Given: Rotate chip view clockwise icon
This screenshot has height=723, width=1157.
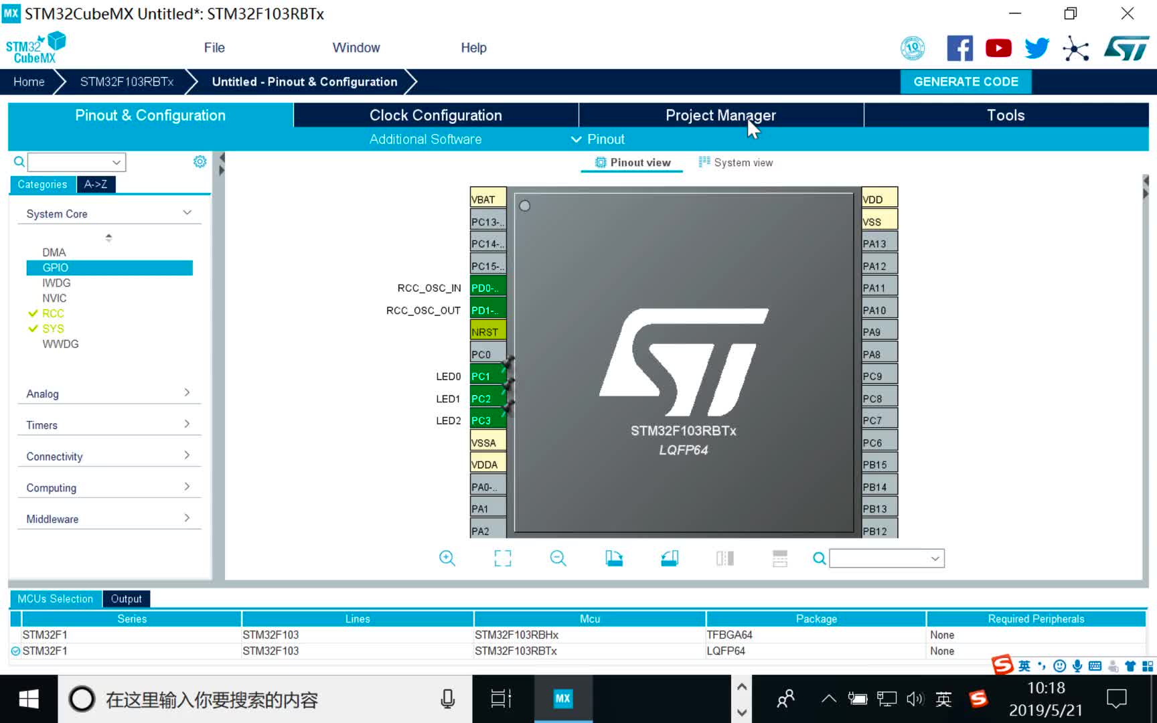Looking at the screenshot, I should [614, 558].
